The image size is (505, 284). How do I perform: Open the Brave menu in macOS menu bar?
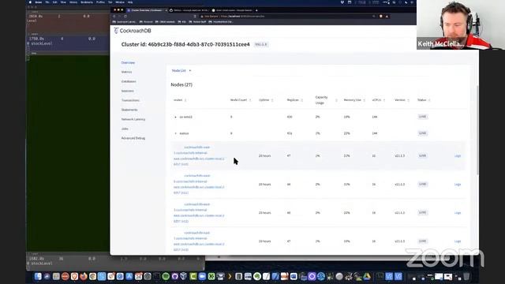tap(39, 2)
